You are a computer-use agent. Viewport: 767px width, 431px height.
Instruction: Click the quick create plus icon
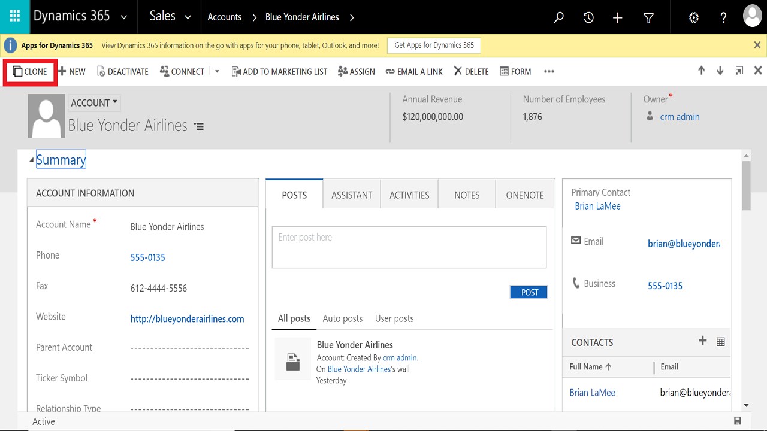click(x=618, y=17)
